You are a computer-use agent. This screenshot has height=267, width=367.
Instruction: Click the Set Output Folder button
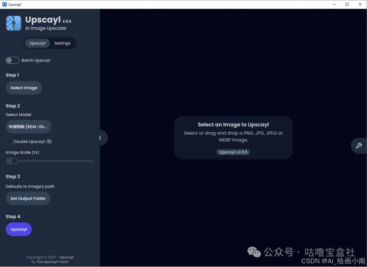pyautogui.click(x=28, y=198)
